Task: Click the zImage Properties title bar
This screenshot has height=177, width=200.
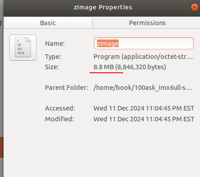Action: (103, 7)
